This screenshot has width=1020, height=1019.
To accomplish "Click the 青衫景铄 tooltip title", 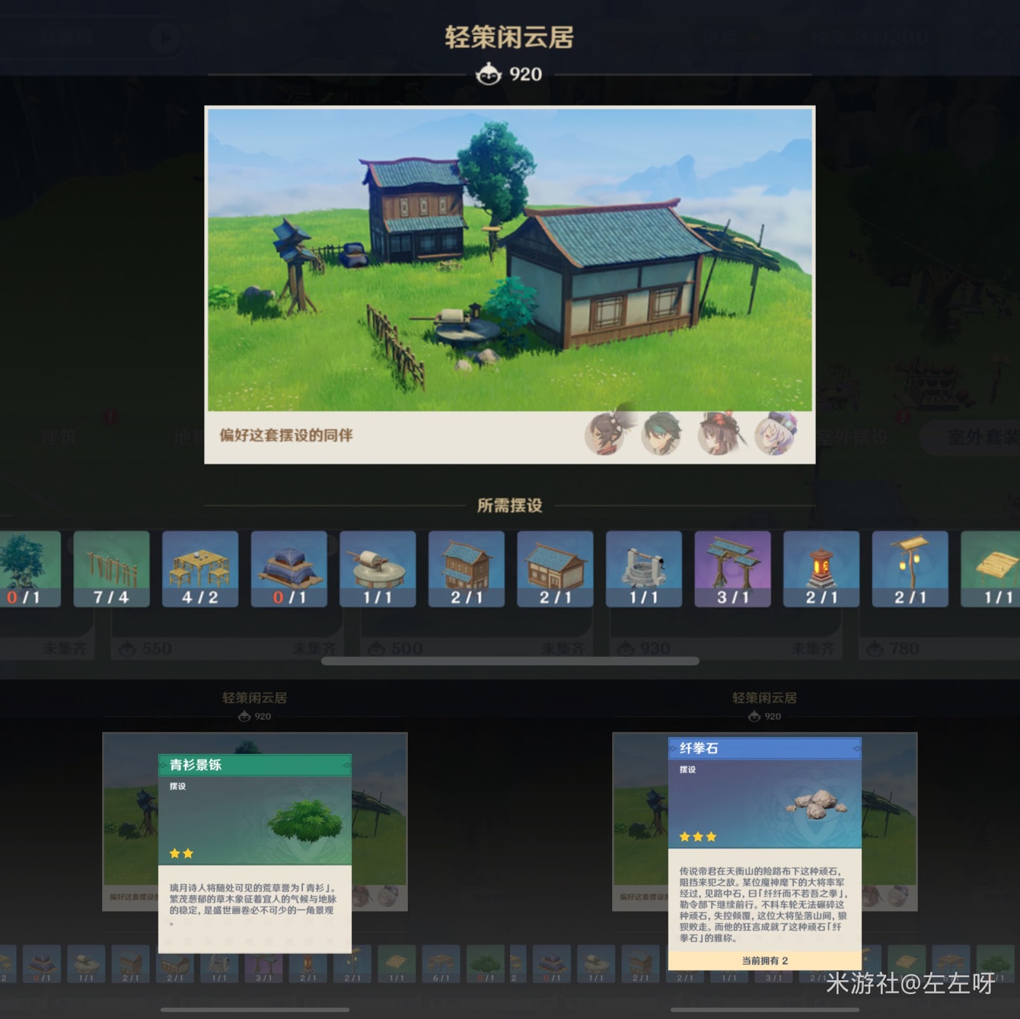I will point(196,765).
